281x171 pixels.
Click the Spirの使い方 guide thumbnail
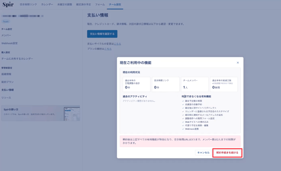[71, 113]
